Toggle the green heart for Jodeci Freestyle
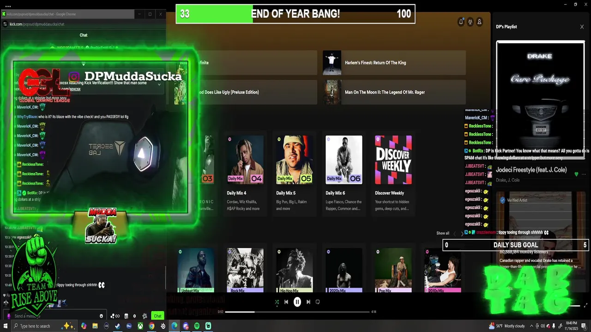 (576, 174)
